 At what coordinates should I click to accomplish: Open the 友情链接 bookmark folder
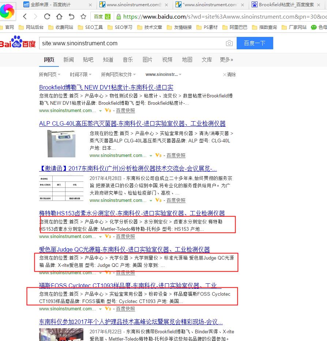[179, 27]
